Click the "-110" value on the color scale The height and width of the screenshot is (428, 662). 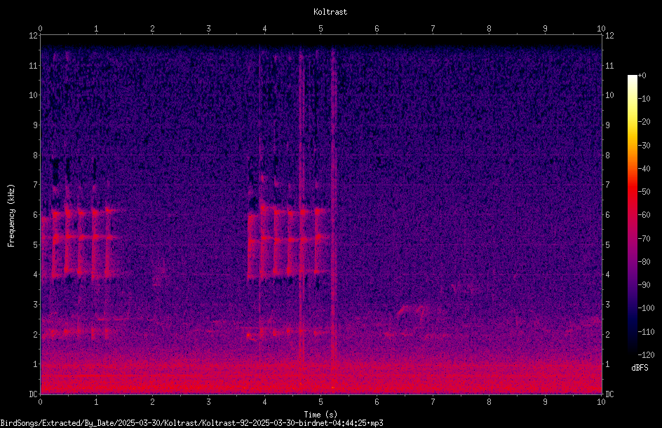[x=646, y=332]
